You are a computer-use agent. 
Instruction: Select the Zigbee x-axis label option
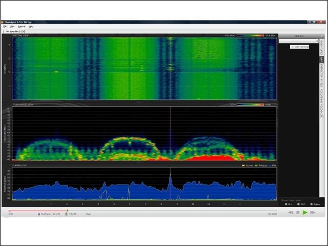315,204
